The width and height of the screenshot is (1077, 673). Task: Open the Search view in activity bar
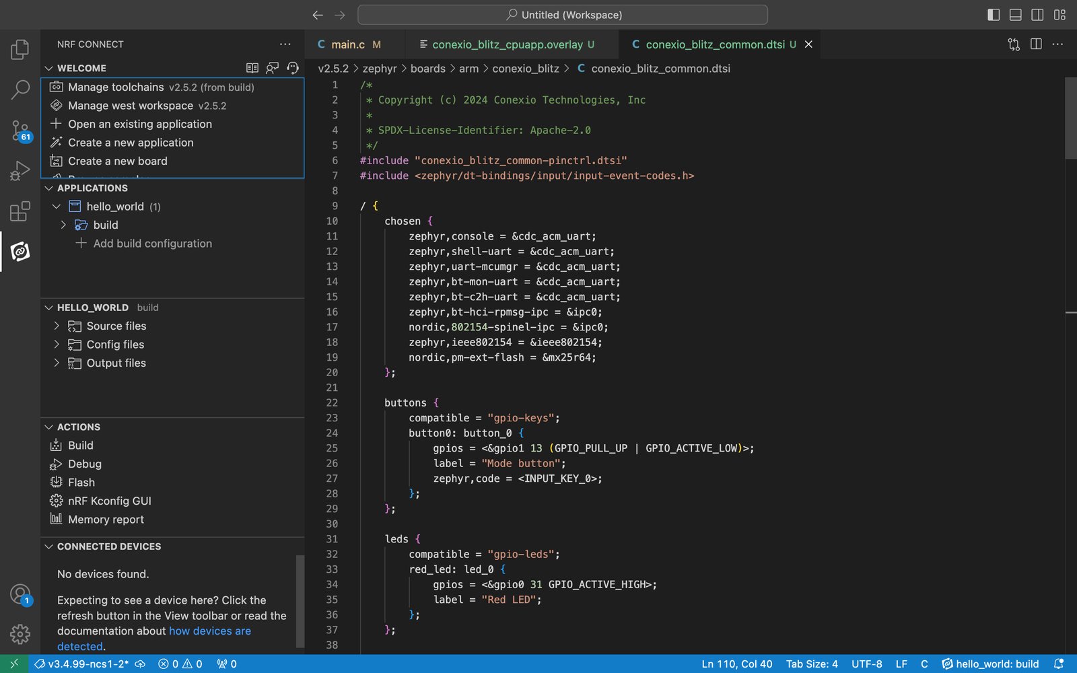[x=20, y=90]
